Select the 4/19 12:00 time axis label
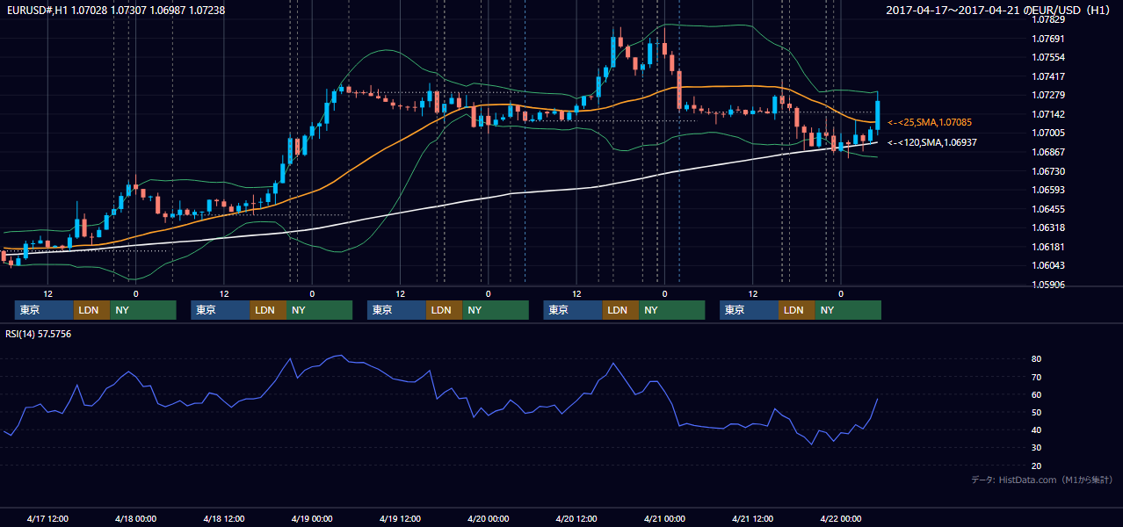Viewport: 1123px width, 527px height. 400,518
